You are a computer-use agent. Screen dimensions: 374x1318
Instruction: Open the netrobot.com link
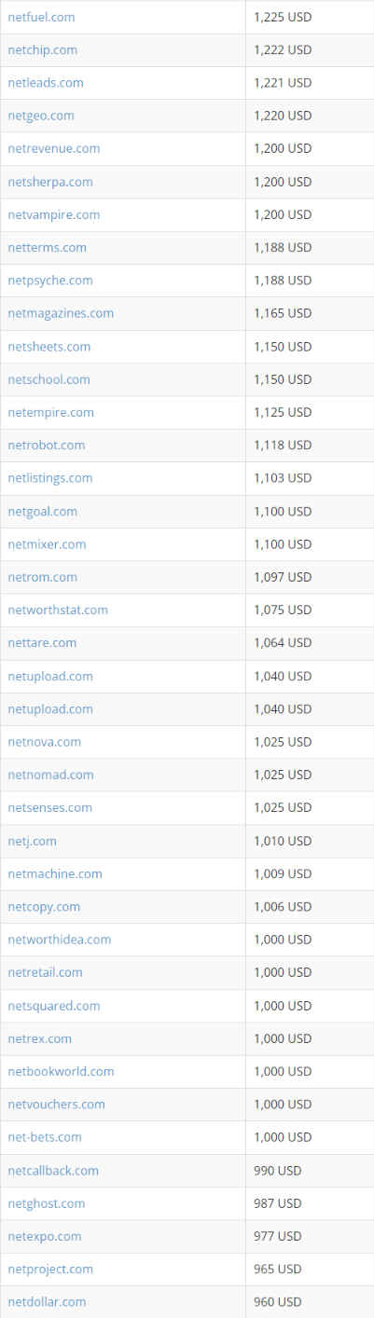point(46,445)
